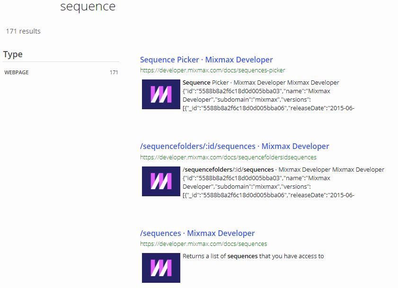This screenshot has height=288, width=398.
Task: Select the WEBPAGE type filter
Action: point(17,72)
